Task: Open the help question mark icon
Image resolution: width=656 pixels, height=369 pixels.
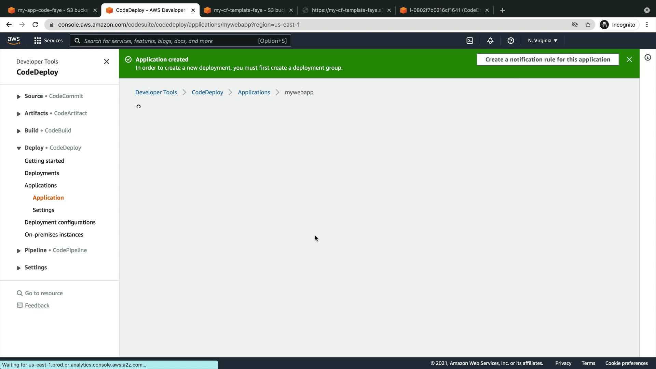Action: 511,41
